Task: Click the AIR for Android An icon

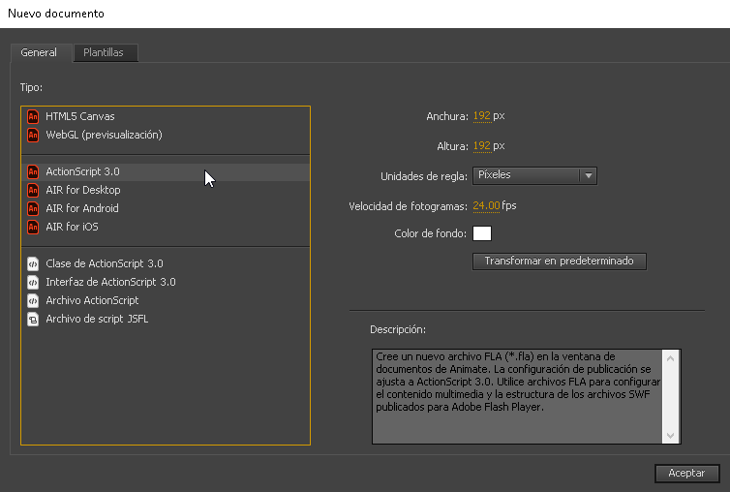Action: tap(33, 209)
